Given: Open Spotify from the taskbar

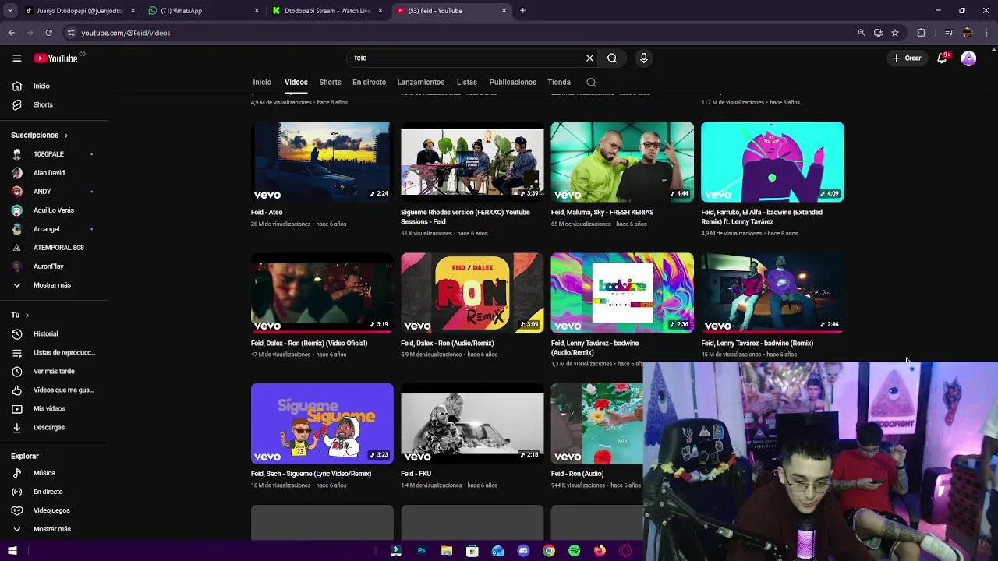Looking at the screenshot, I should click(574, 551).
